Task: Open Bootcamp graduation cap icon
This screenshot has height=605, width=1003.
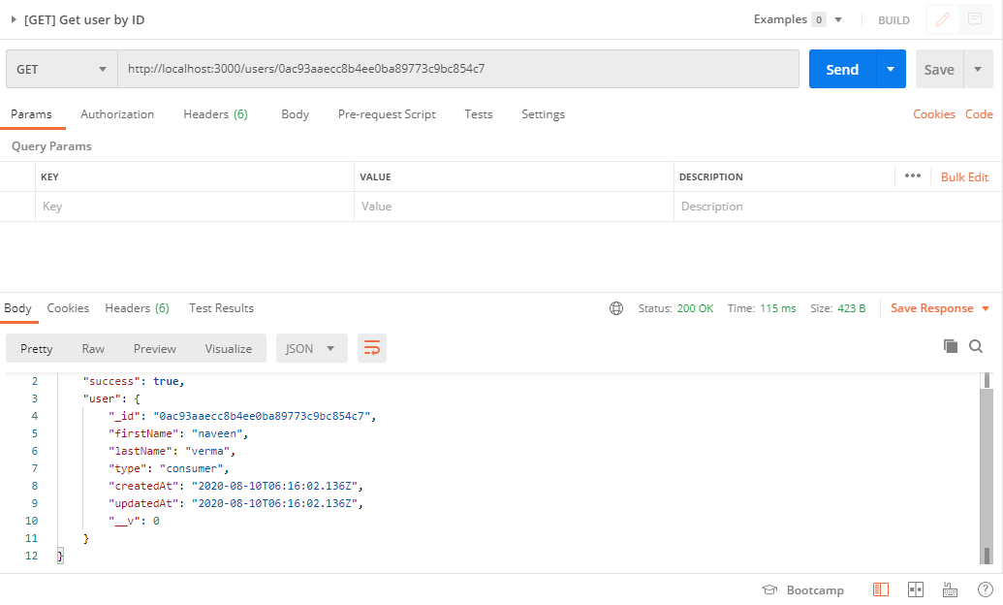Action: click(x=768, y=589)
